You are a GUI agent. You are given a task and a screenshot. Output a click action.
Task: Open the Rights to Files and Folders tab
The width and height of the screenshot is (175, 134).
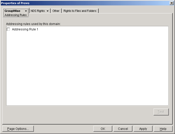[x=80, y=11]
